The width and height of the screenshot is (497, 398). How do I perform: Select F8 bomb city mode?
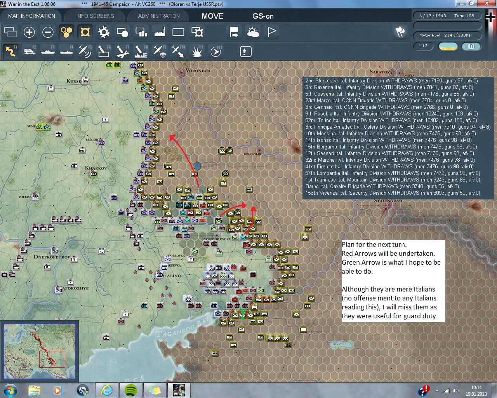click(x=141, y=51)
